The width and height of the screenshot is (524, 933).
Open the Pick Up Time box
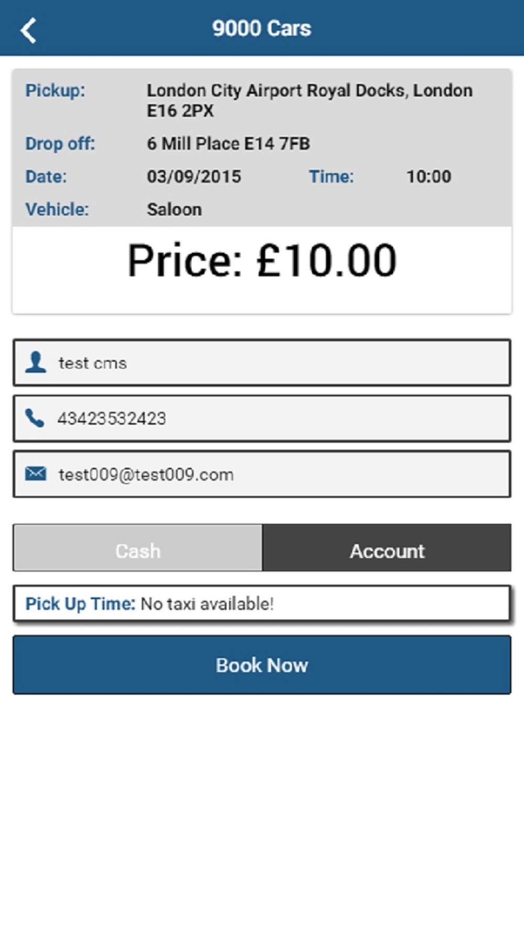pyautogui.click(x=262, y=603)
